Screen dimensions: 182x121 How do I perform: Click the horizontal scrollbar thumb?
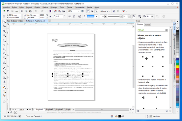tap(102, 109)
